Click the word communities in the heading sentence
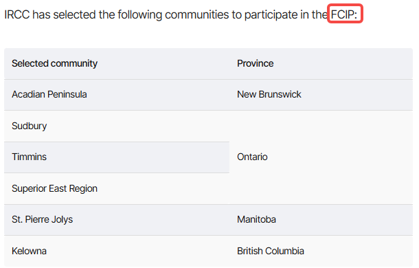The image size is (419, 268). (x=196, y=14)
